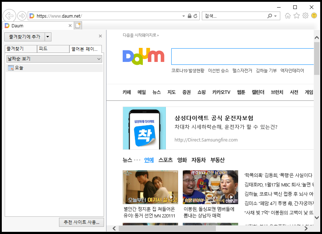Open the 웹툰 menu link

pos(241,92)
